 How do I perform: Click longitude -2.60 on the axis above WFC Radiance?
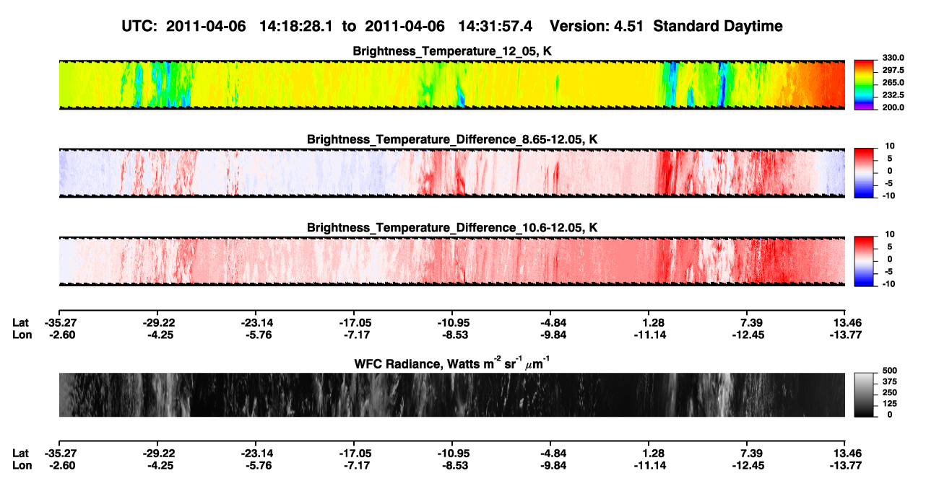(61, 335)
